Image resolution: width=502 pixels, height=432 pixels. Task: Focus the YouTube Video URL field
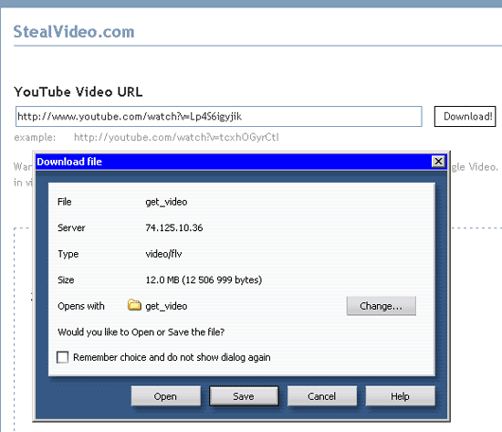219,116
